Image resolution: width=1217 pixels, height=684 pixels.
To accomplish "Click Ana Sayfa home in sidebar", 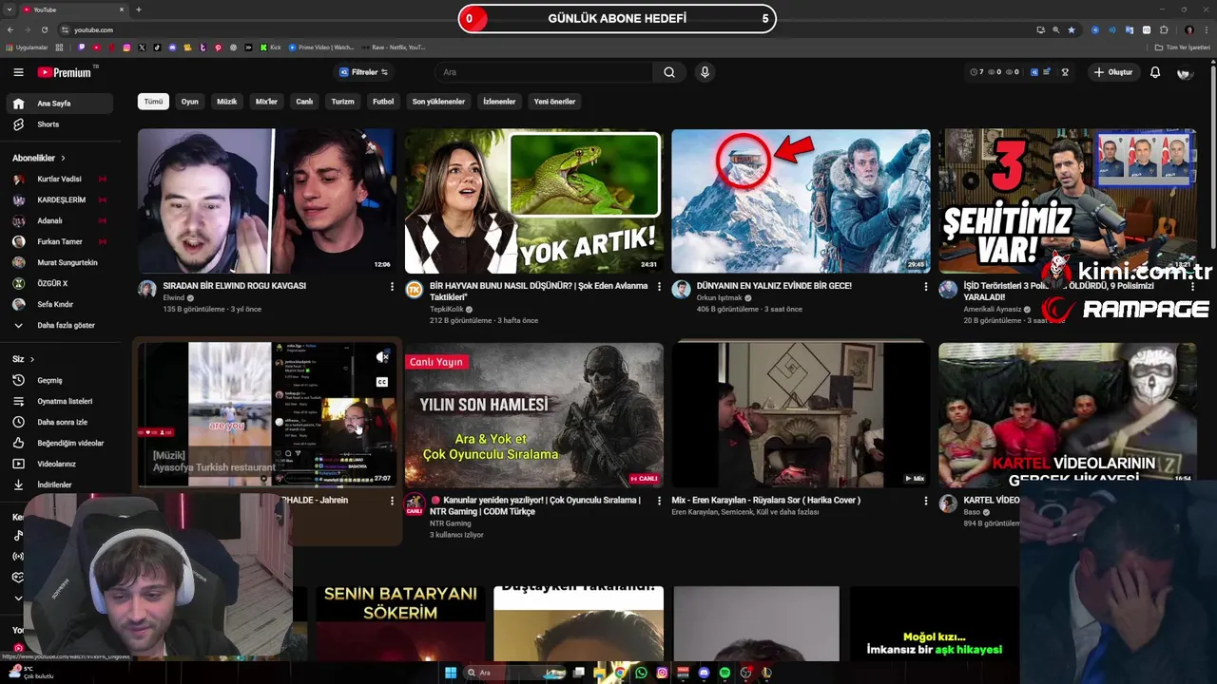I will pos(59,104).
